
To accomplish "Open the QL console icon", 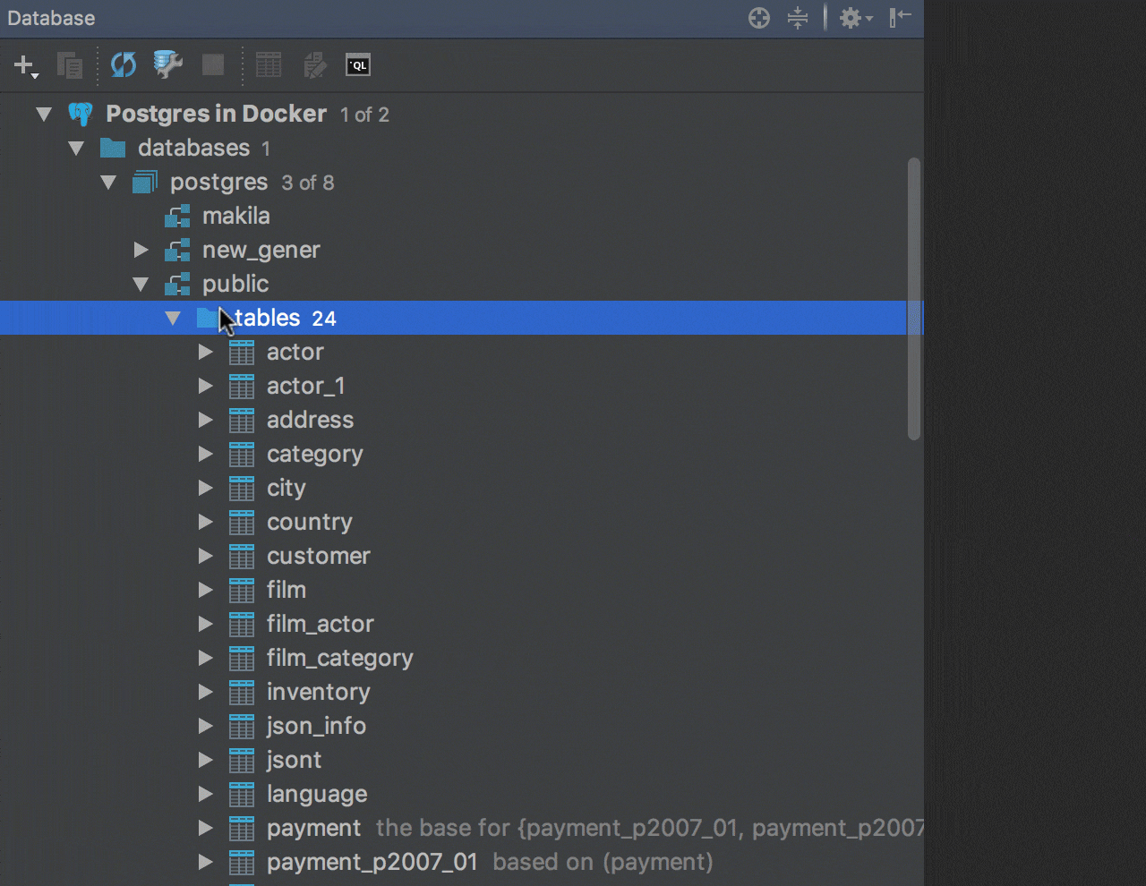I will [358, 64].
